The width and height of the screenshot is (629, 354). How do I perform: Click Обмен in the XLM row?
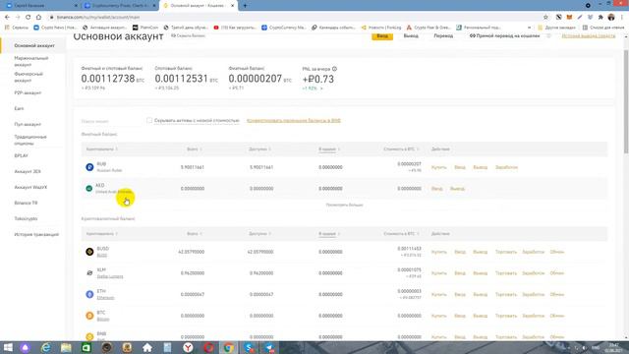coord(557,273)
